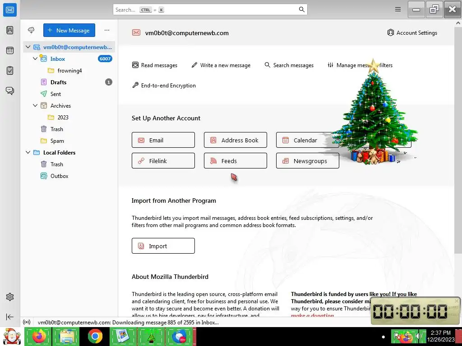Image resolution: width=462 pixels, height=346 pixels.
Task: Set up a Filelink account
Action: (163, 161)
